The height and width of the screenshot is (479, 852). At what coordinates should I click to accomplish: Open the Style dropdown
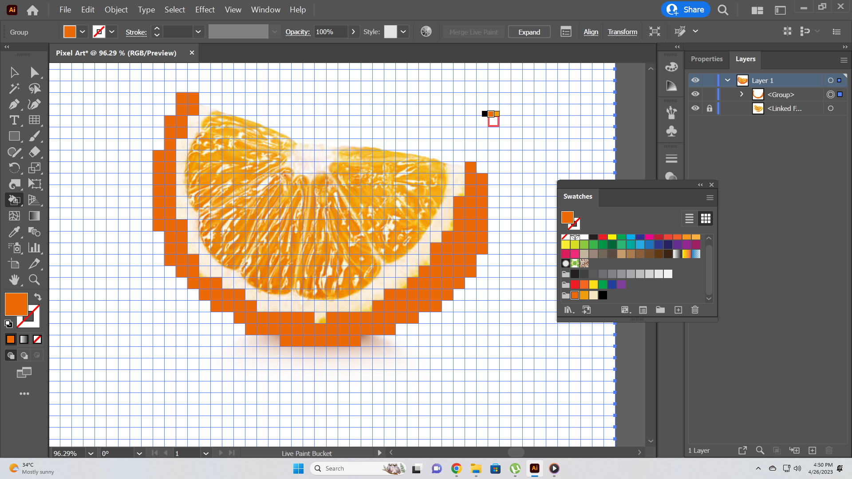coord(403,31)
